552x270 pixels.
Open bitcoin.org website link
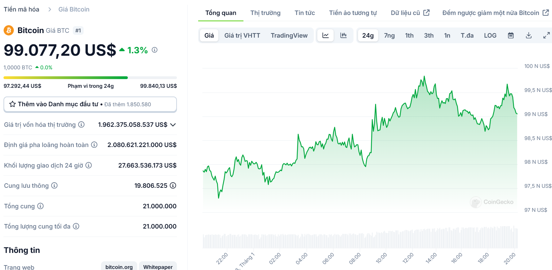pos(119,267)
